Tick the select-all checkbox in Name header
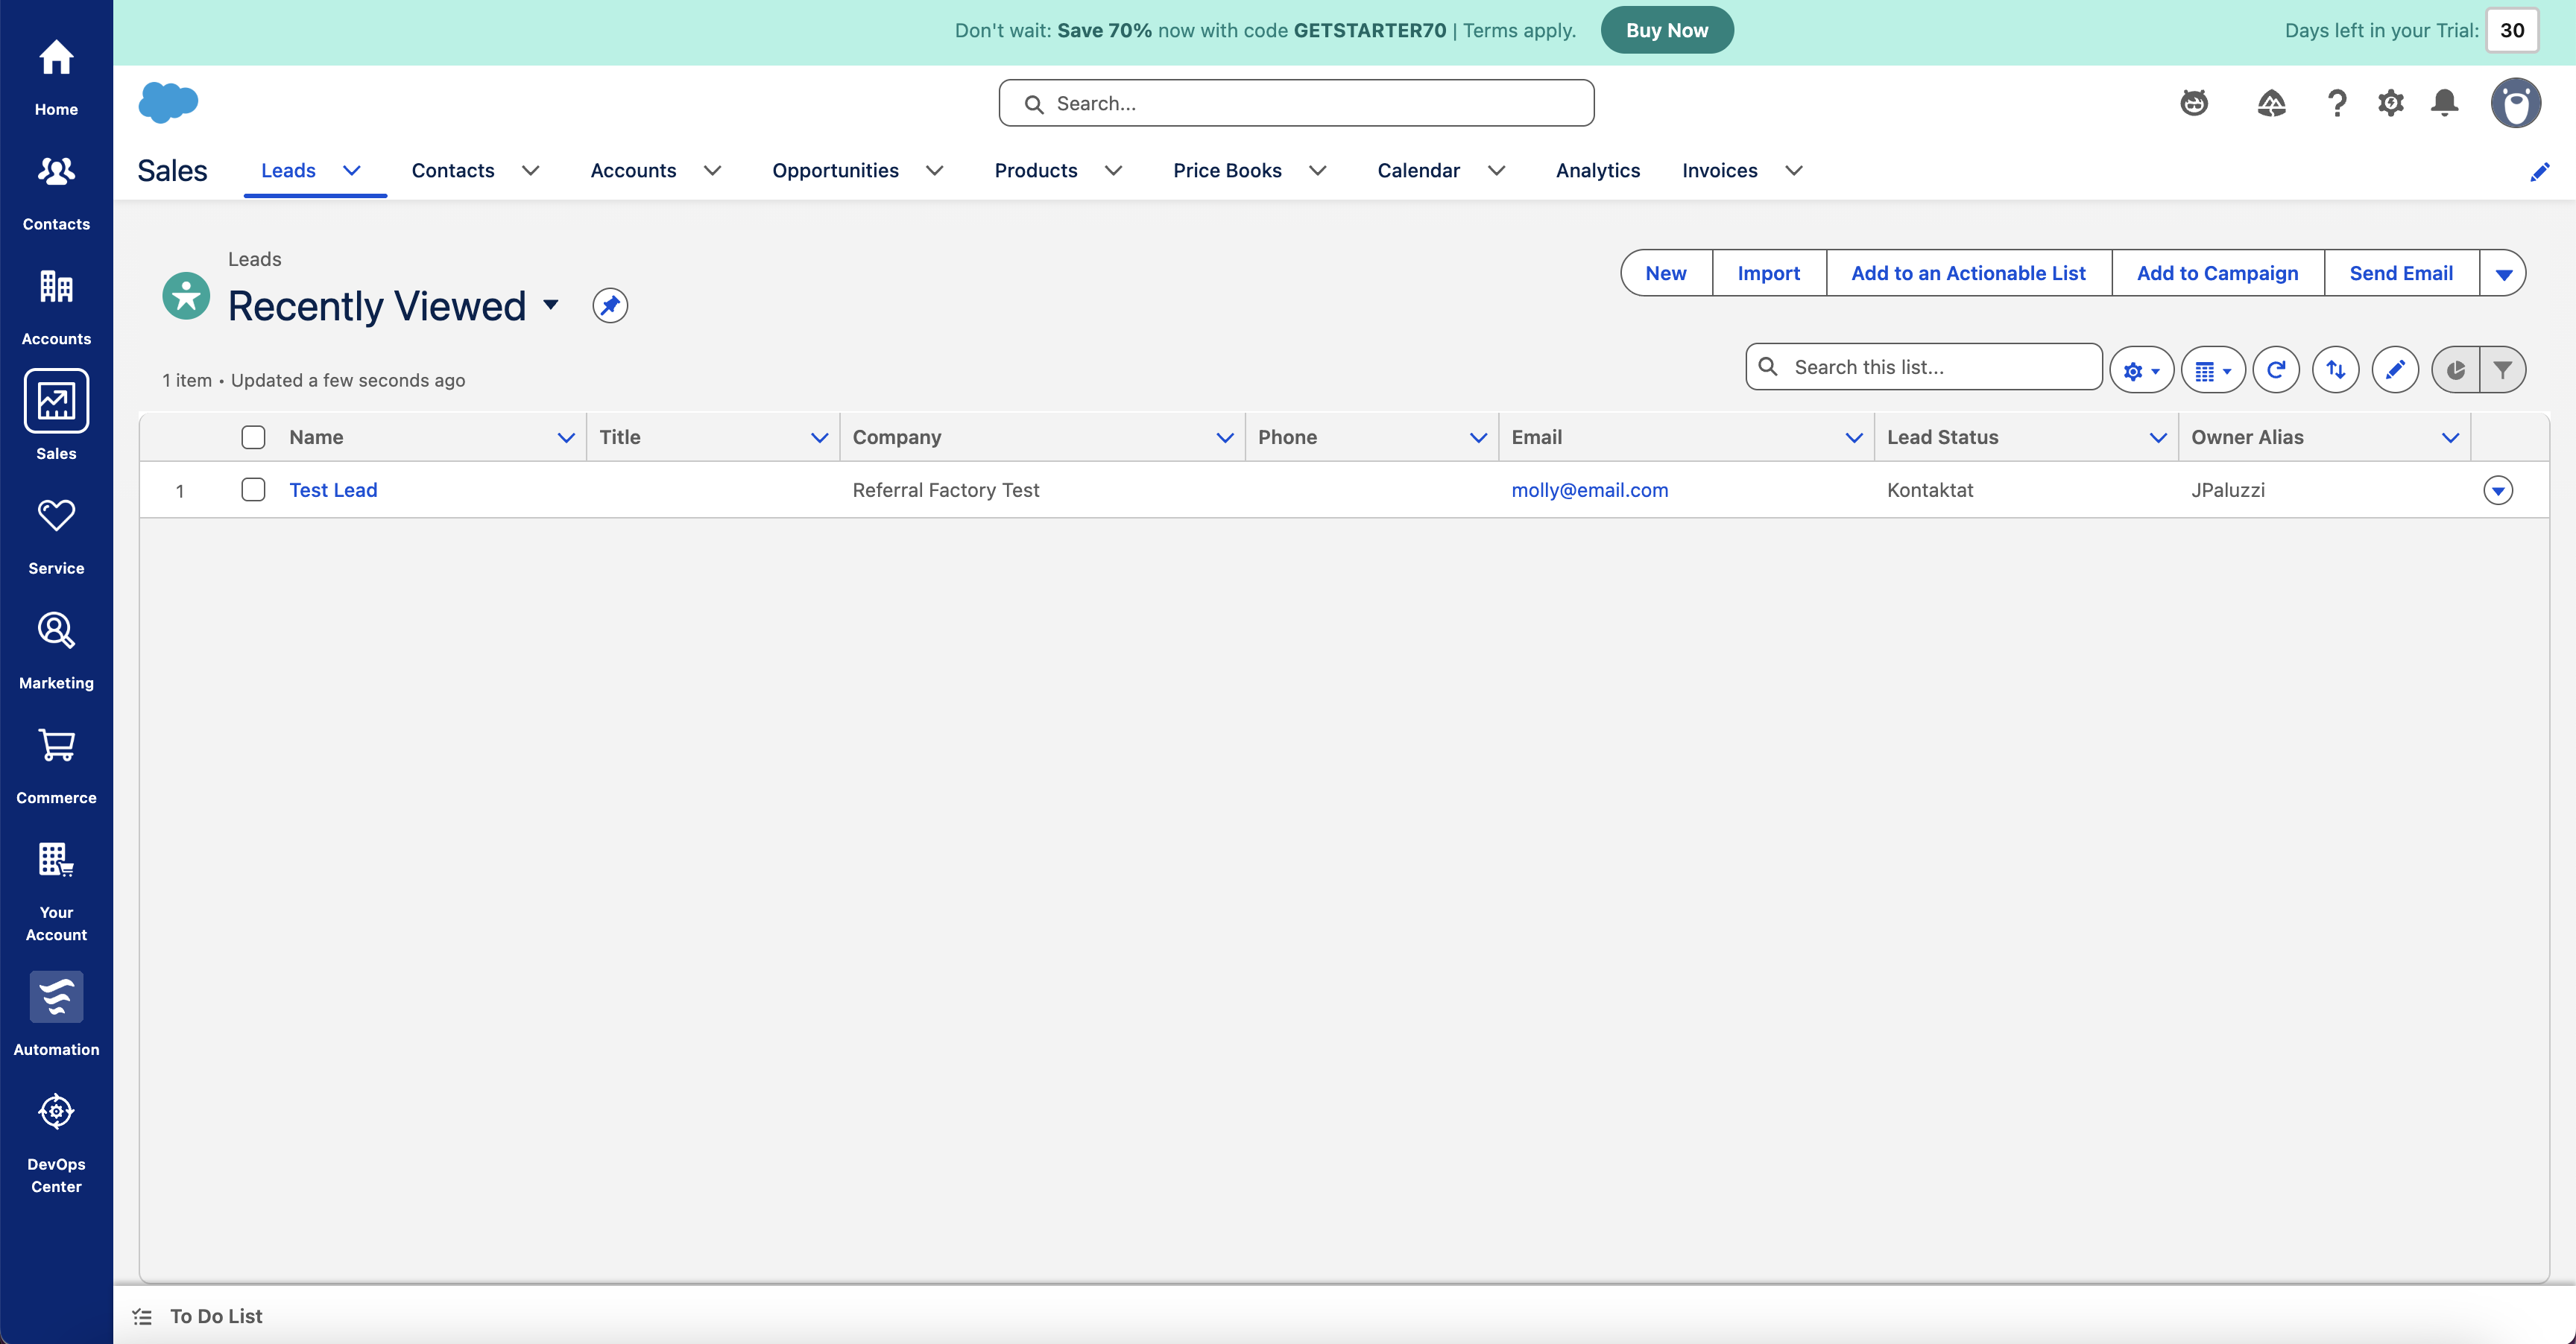The width and height of the screenshot is (2576, 1344). click(253, 437)
